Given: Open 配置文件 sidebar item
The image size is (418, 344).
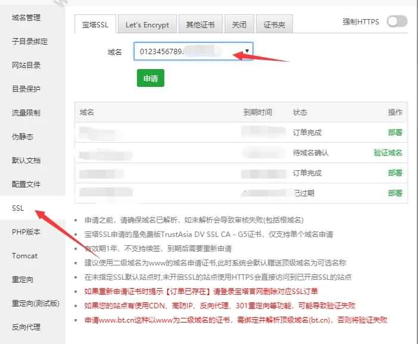Looking at the screenshot, I should pyautogui.click(x=26, y=184).
